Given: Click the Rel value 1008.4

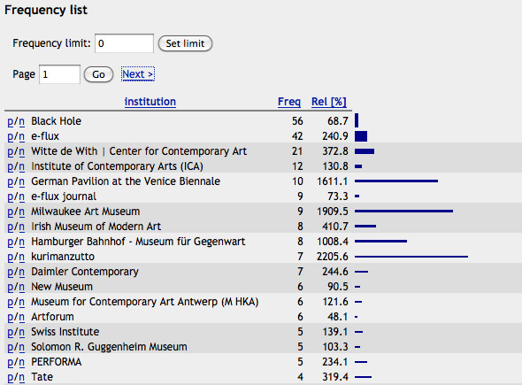Looking at the screenshot, I should click(x=333, y=241).
